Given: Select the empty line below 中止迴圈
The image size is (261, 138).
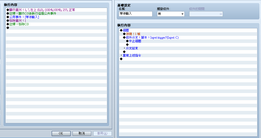Looking at the screenshot, I should pyautogui.click(x=188, y=45).
